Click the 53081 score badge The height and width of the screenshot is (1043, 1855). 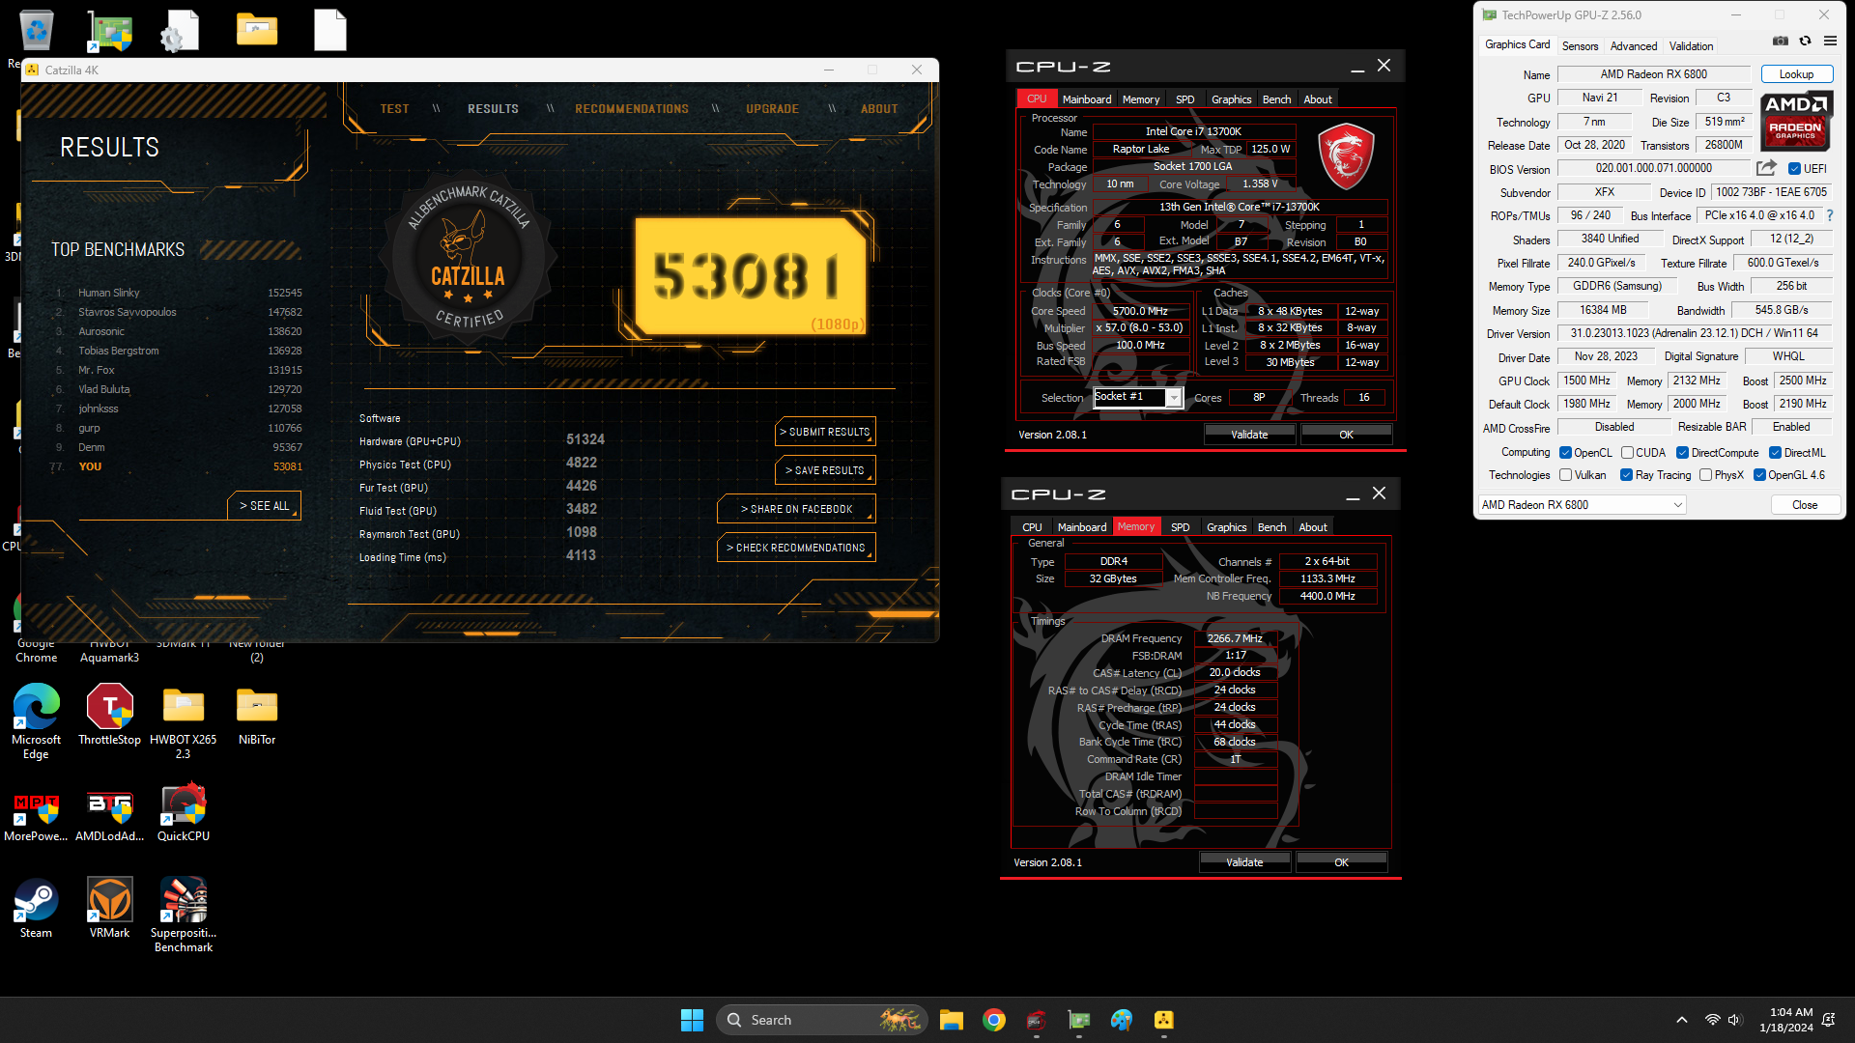coord(752,276)
